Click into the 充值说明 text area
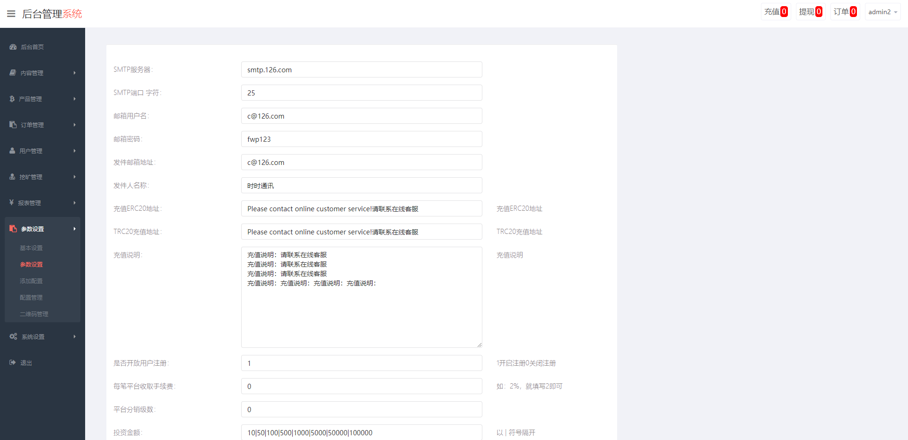 [361, 312]
